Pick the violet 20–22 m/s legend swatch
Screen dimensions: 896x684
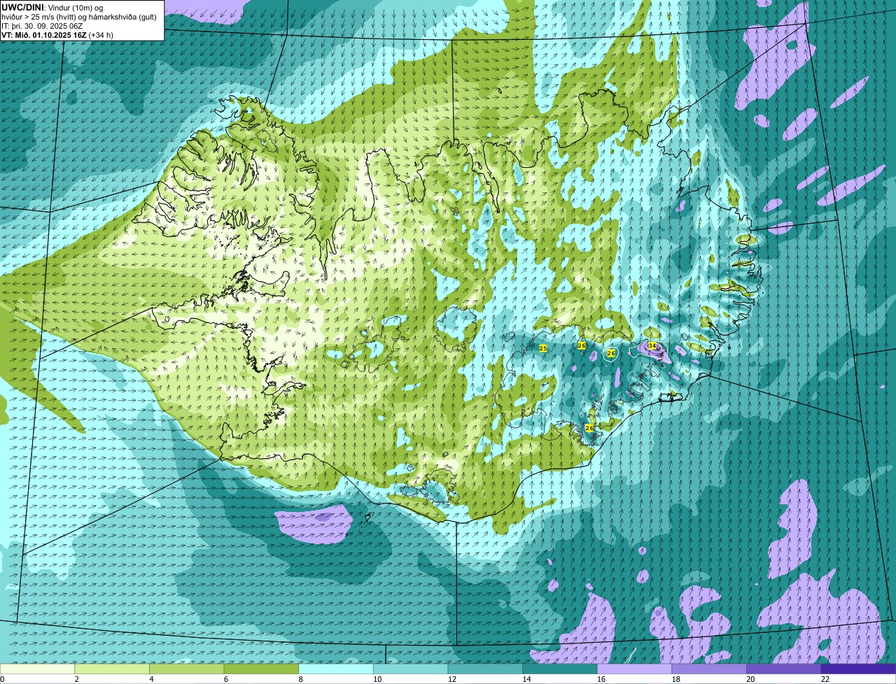[x=783, y=669]
